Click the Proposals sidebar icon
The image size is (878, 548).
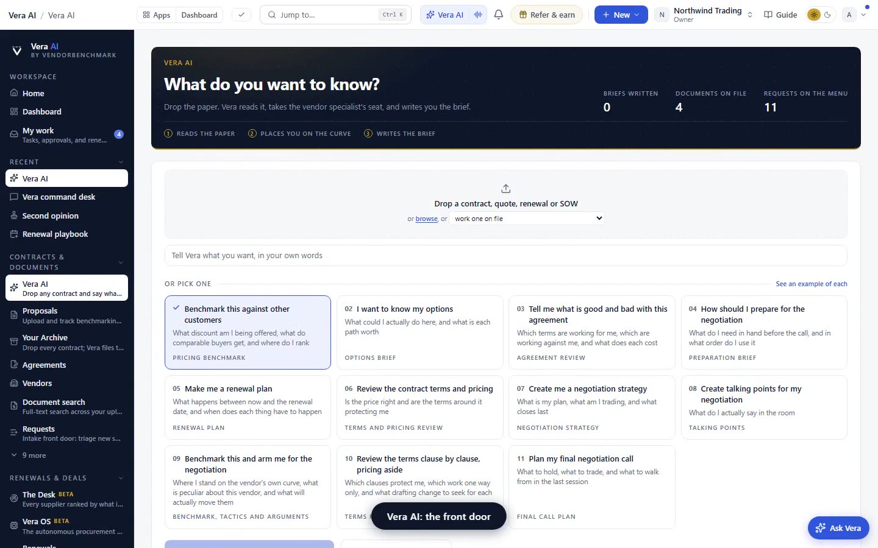[14, 315]
